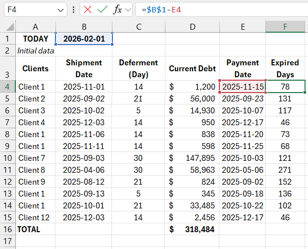The height and width of the screenshot is (249, 308).
Task: Select expired days cell showing 78
Action: [x=285, y=87]
